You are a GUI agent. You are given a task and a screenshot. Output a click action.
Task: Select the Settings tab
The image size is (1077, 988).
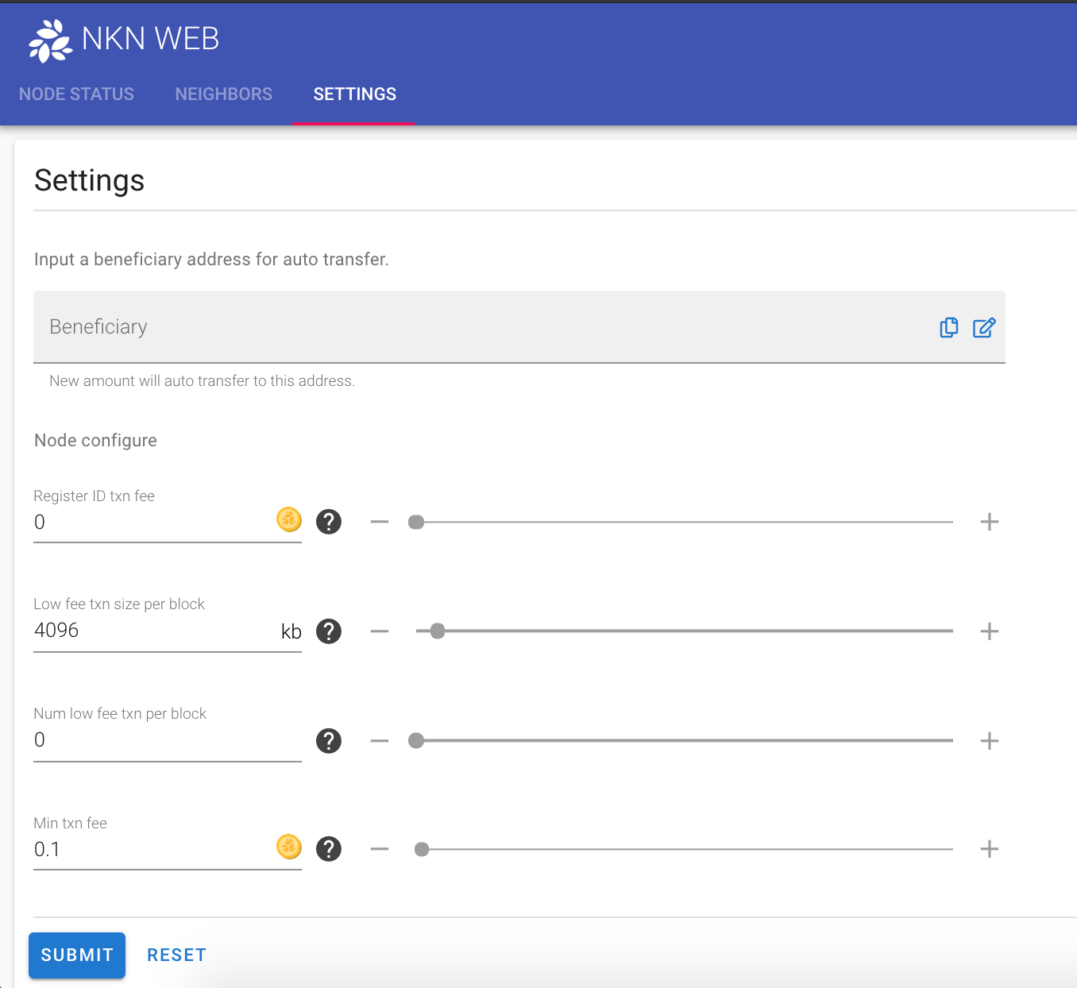tap(354, 94)
